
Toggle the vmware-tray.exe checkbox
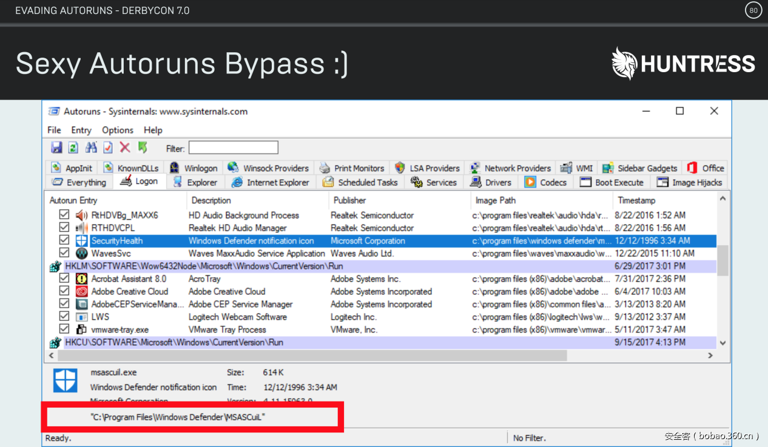64,329
